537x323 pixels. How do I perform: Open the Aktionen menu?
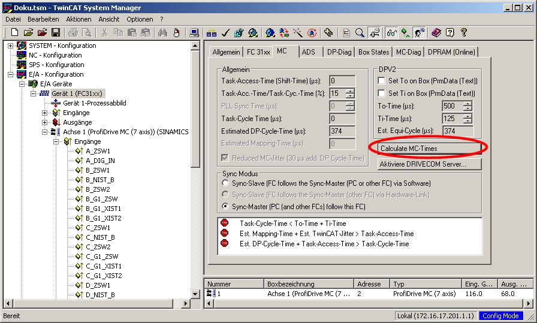pyautogui.click(x=79, y=19)
